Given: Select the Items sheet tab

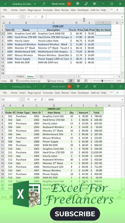Looking at the screenshot, I should (30, 77).
